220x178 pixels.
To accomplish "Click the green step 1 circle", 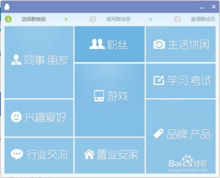I will (x=8, y=19).
